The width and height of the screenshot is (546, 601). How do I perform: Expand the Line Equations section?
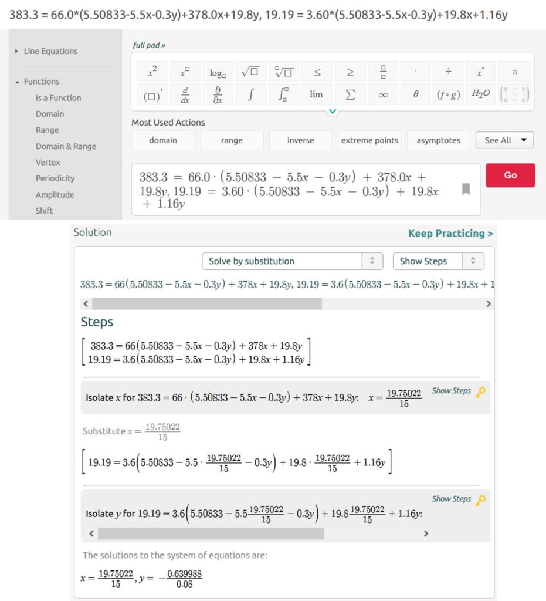click(50, 51)
